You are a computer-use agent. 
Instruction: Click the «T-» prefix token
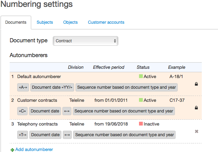click(23, 135)
